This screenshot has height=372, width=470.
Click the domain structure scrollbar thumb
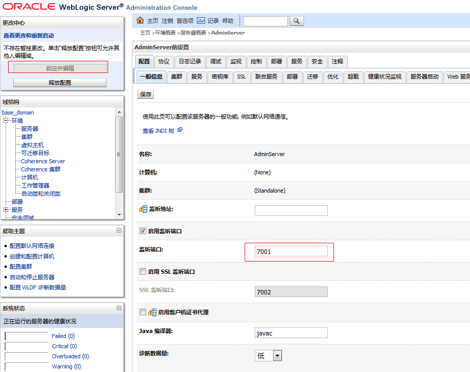pyautogui.click(x=119, y=155)
